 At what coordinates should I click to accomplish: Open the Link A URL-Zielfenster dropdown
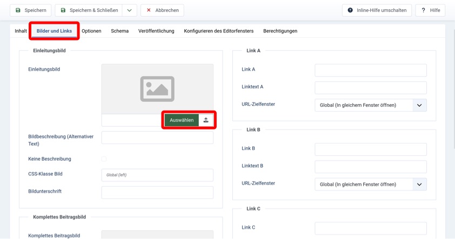pos(371,105)
